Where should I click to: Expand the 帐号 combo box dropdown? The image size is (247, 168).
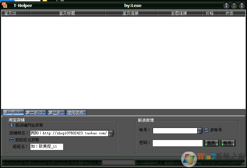pyautogui.click(x=200, y=130)
